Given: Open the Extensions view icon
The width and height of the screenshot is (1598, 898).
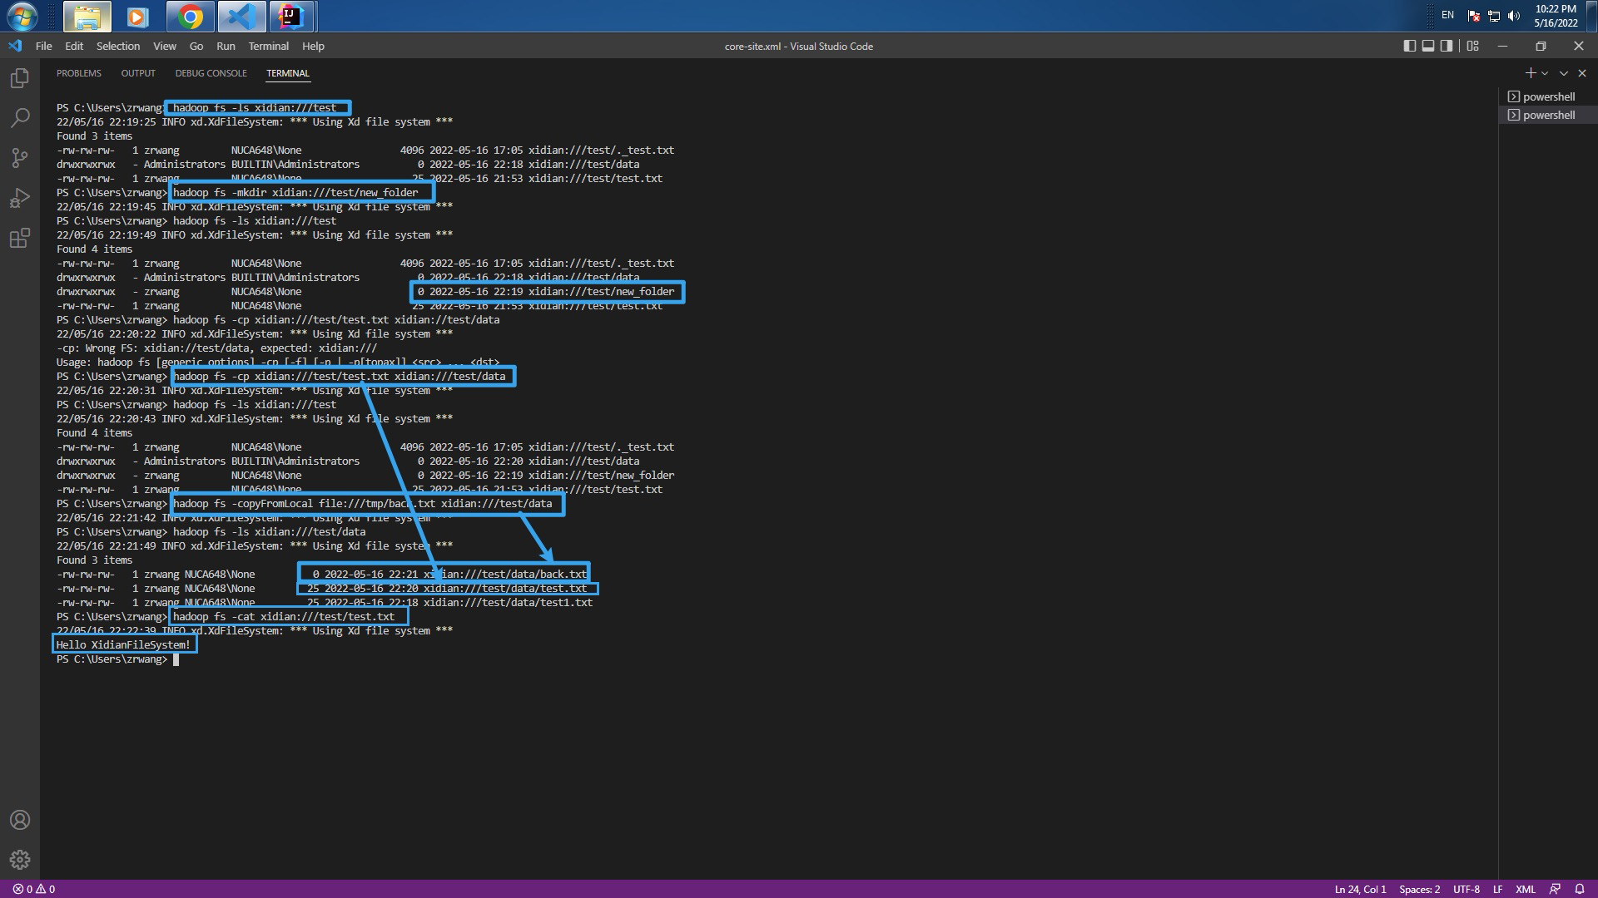Looking at the screenshot, I should tap(20, 239).
